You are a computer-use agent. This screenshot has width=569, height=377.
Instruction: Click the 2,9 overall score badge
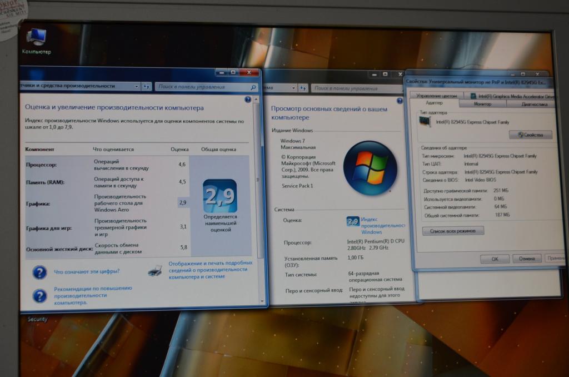tap(220, 196)
